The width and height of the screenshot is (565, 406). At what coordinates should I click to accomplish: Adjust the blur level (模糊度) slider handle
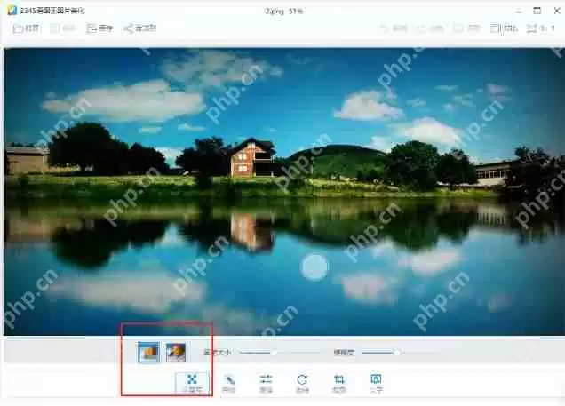(x=397, y=353)
